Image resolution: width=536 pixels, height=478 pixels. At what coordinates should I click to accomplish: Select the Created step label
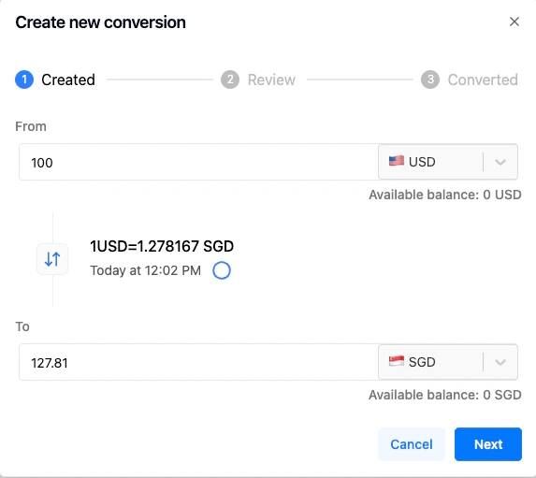click(68, 80)
